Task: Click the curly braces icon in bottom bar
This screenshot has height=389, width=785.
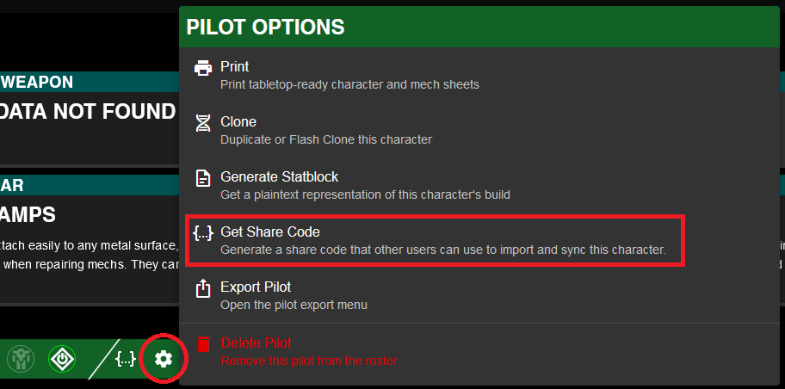Action: click(x=126, y=359)
